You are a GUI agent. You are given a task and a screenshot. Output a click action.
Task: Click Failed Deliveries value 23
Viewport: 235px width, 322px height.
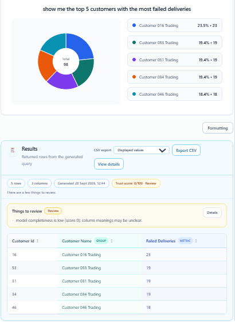pyautogui.click(x=148, y=254)
